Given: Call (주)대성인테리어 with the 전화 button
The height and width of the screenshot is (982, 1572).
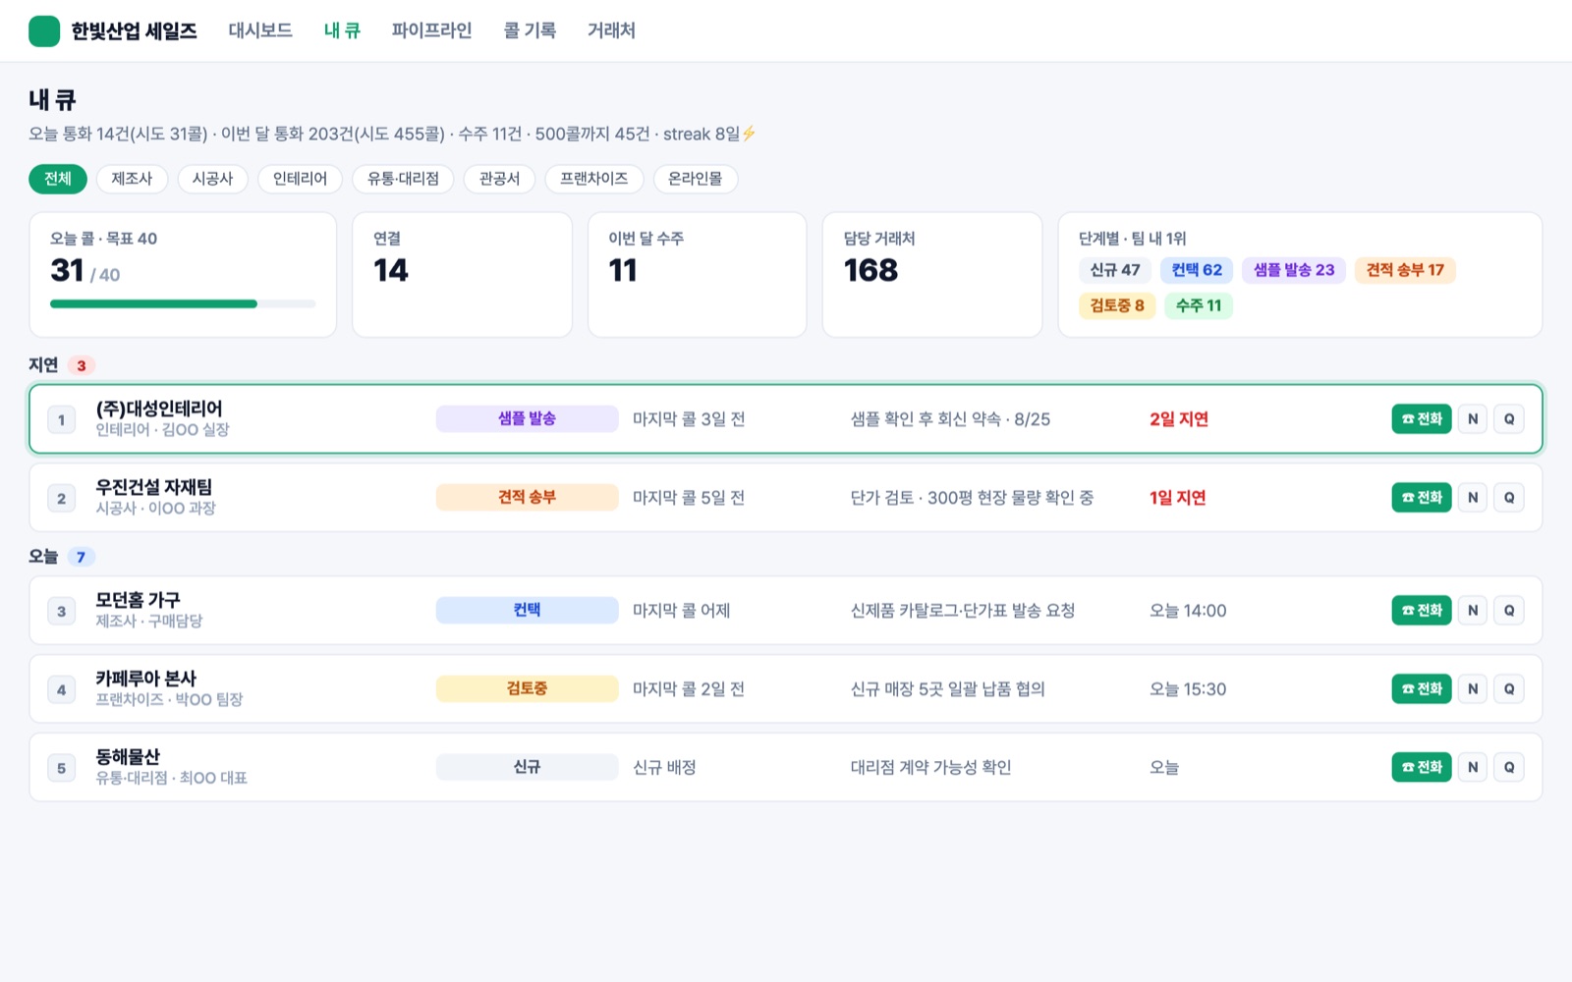Looking at the screenshot, I should tap(1421, 419).
